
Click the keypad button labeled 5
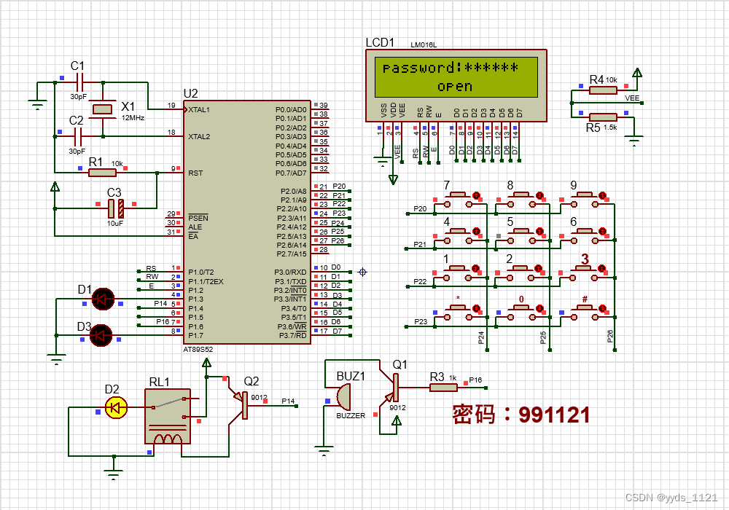[x=522, y=235]
